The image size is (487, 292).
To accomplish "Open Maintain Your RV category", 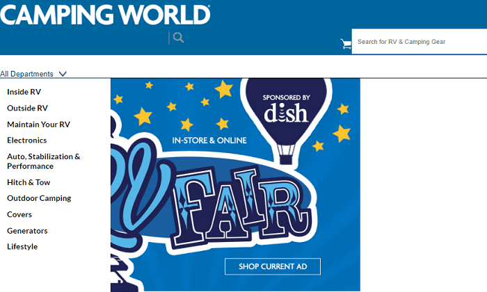I will (x=38, y=124).
